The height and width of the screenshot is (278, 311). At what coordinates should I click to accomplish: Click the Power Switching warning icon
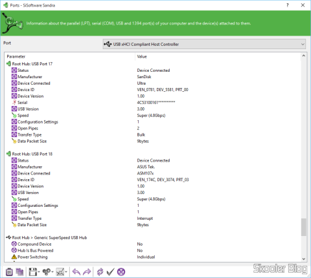pos(14,257)
